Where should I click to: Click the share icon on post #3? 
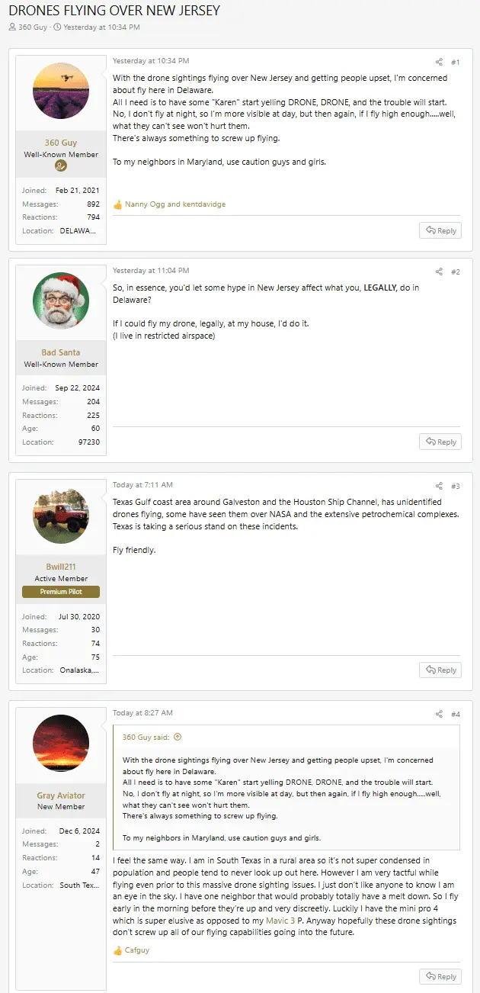pyautogui.click(x=439, y=486)
